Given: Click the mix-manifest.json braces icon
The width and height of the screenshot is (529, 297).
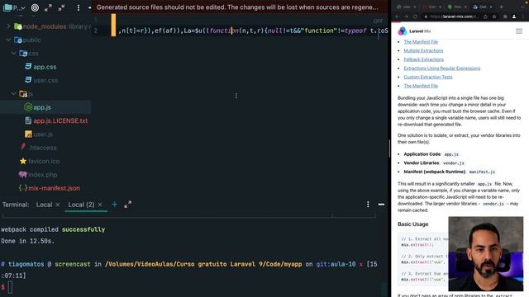Looking at the screenshot, I should pyautogui.click(x=23, y=188).
